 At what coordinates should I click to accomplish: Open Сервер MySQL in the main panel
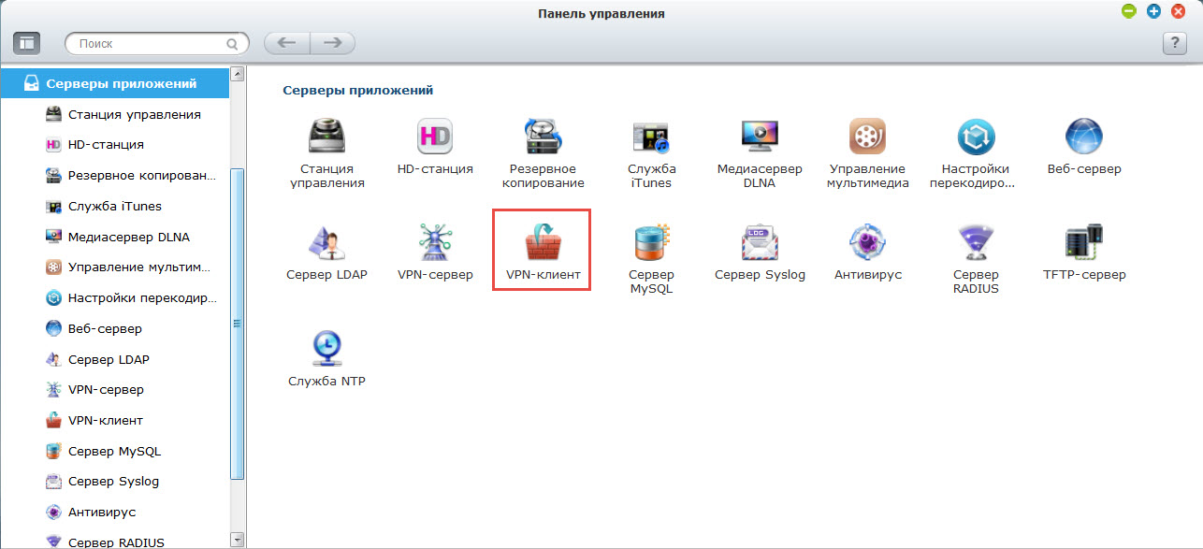[651, 260]
